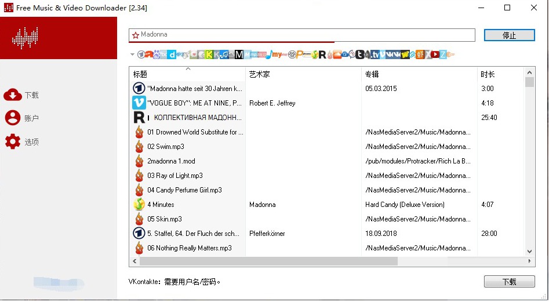This screenshot has height=302, width=549.
Task: Click artist 'Pfefferkörner'
Action: pyautogui.click(x=267, y=234)
